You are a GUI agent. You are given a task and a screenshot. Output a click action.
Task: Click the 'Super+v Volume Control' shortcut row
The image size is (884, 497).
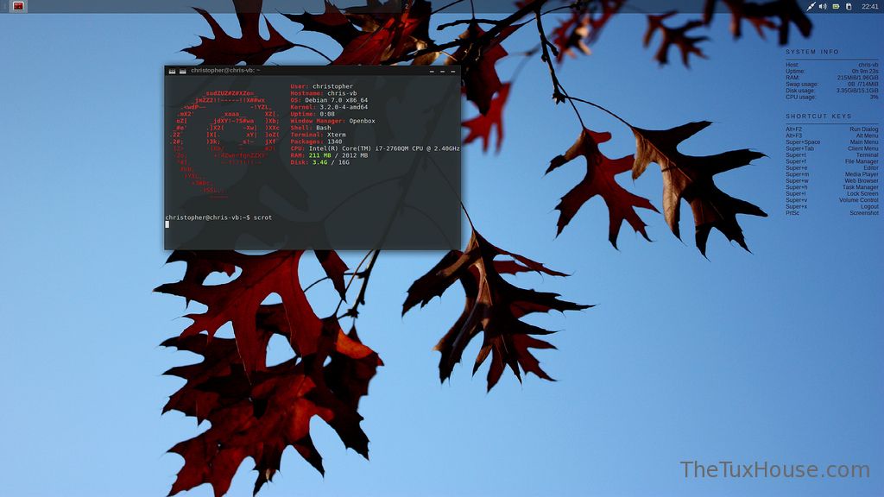point(832,200)
